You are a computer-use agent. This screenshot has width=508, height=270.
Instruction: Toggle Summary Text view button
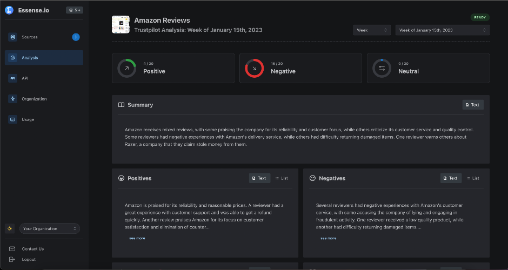point(473,105)
